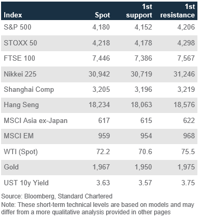The width and height of the screenshot is (199, 218).
Task: Select UST 10y Yield spot 3.63
Action: point(103,183)
